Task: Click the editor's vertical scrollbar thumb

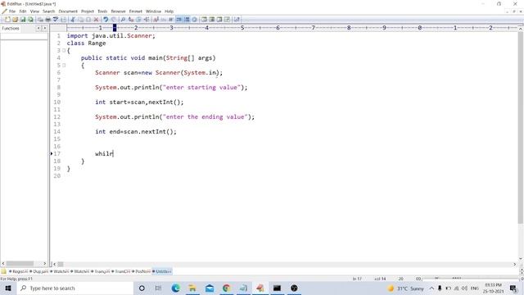Action: 521,128
